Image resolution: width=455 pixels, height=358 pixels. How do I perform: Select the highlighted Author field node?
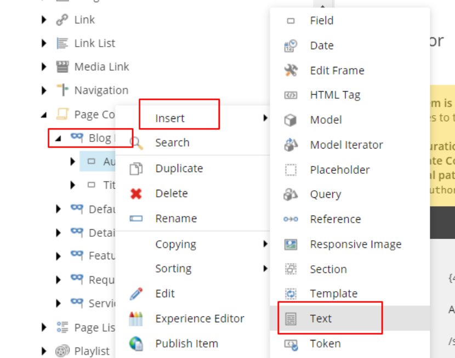(x=98, y=161)
